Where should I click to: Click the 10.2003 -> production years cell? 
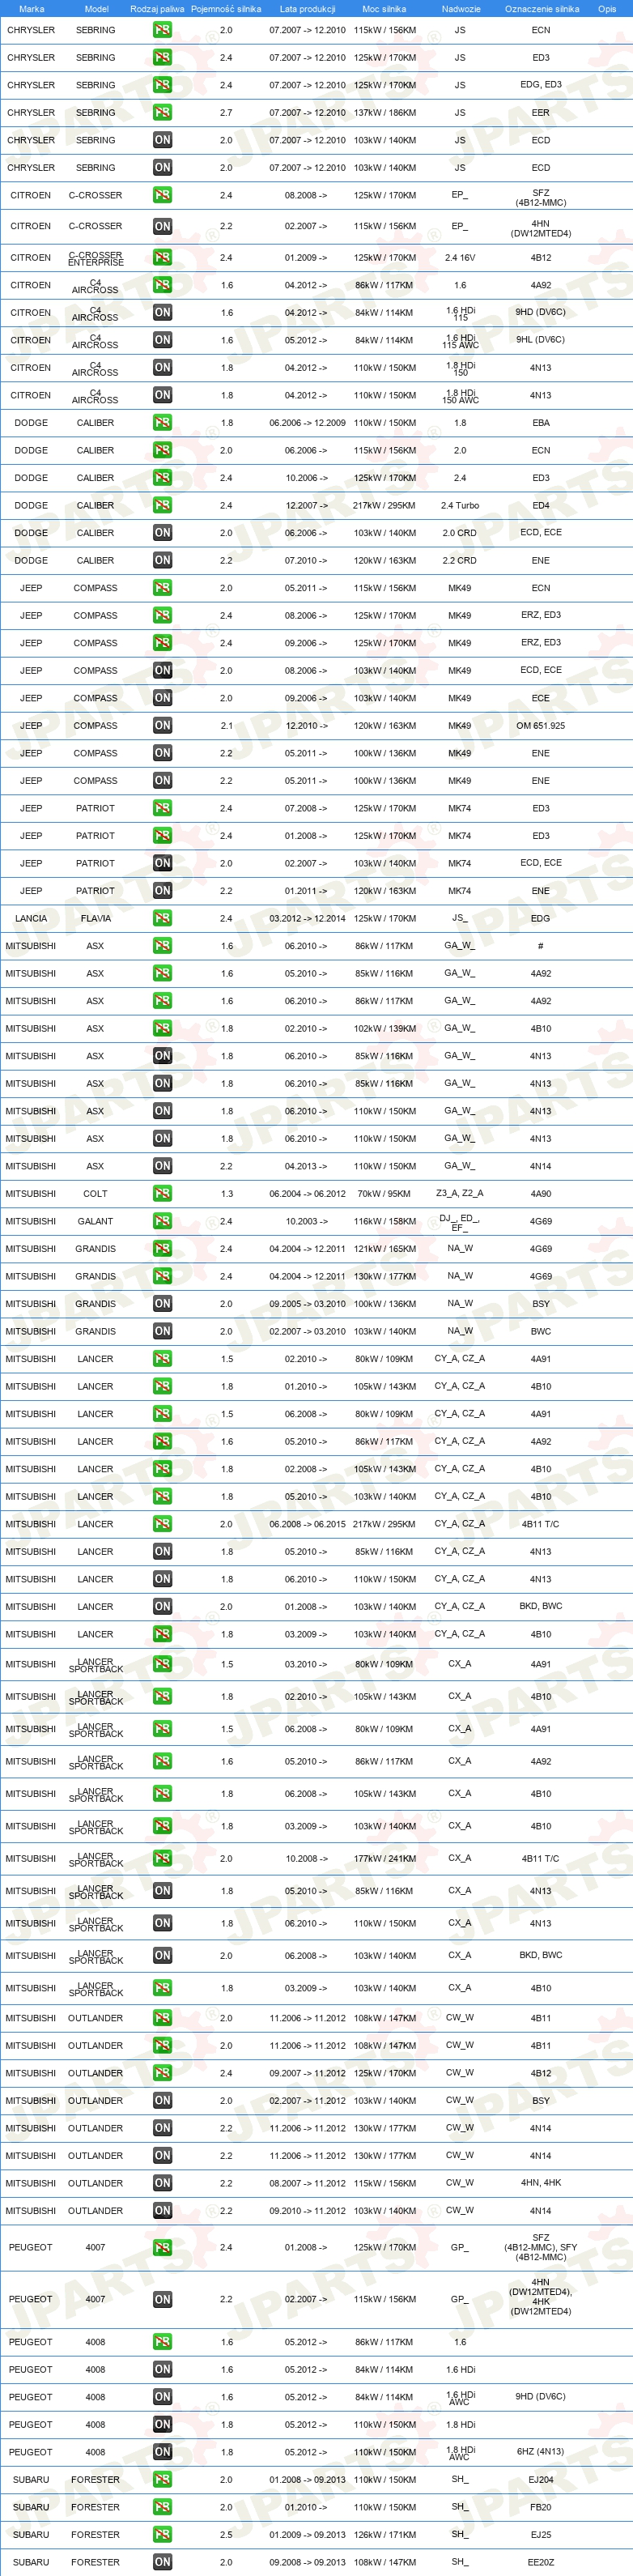click(306, 1221)
